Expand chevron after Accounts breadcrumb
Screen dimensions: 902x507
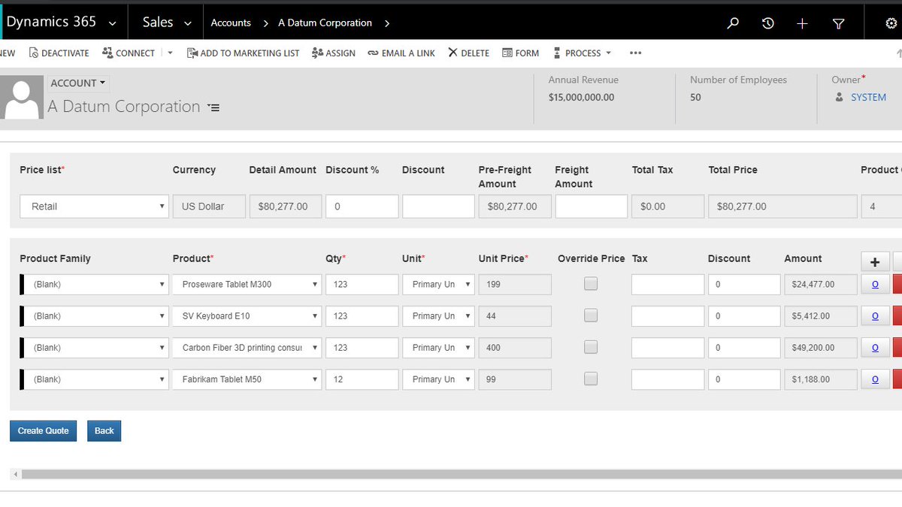point(265,23)
